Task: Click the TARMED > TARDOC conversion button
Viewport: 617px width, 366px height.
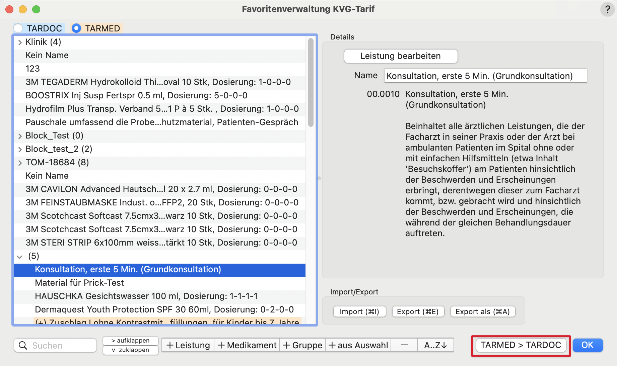Action: (x=521, y=345)
